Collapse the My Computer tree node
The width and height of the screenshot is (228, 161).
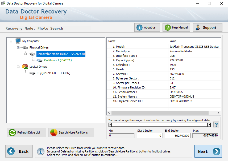[11, 41]
